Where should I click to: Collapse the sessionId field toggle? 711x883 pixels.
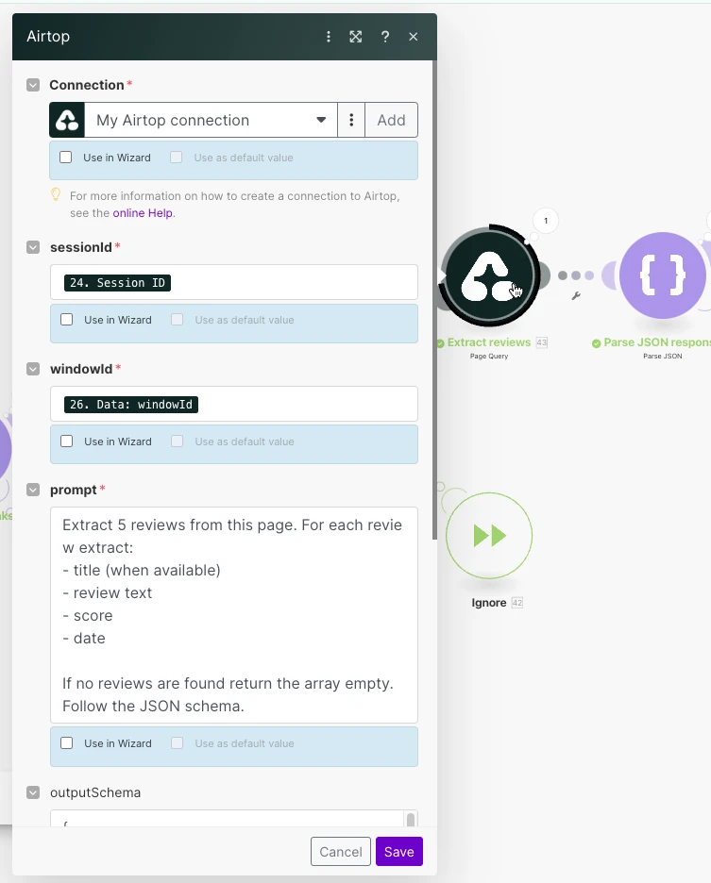pos(33,247)
